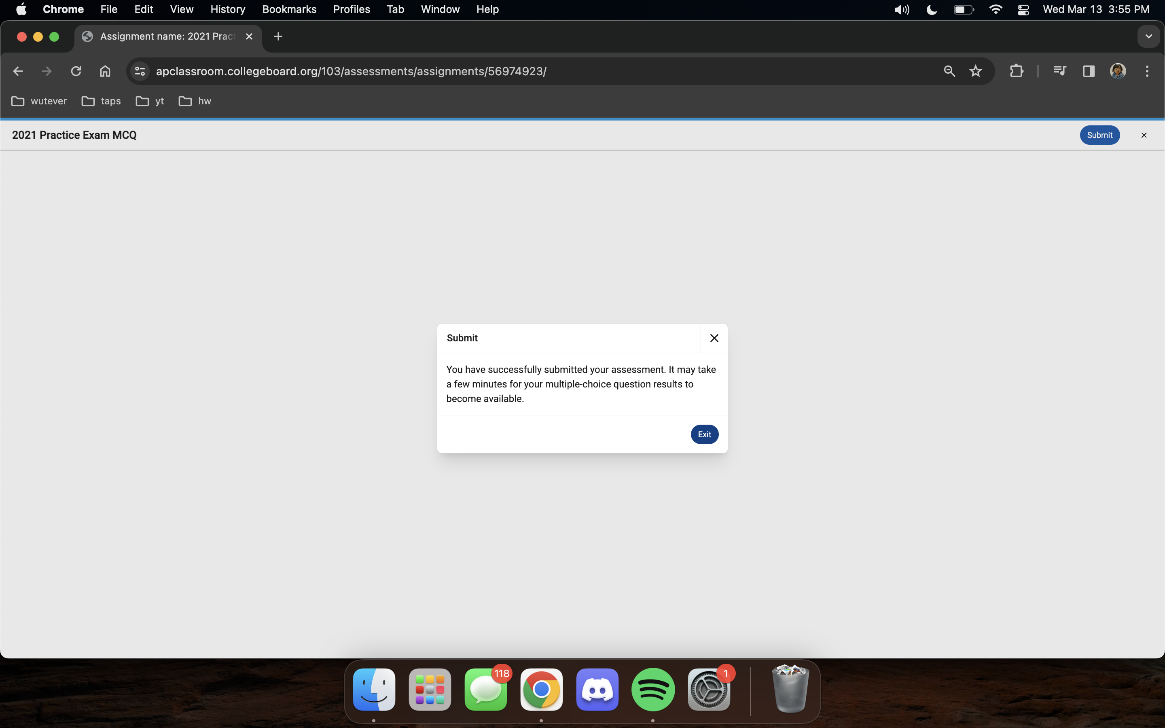The image size is (1165, 728).
Task: Open Chrome three-dot menu
Action: pyautogui.click(x=1147, y=71)
